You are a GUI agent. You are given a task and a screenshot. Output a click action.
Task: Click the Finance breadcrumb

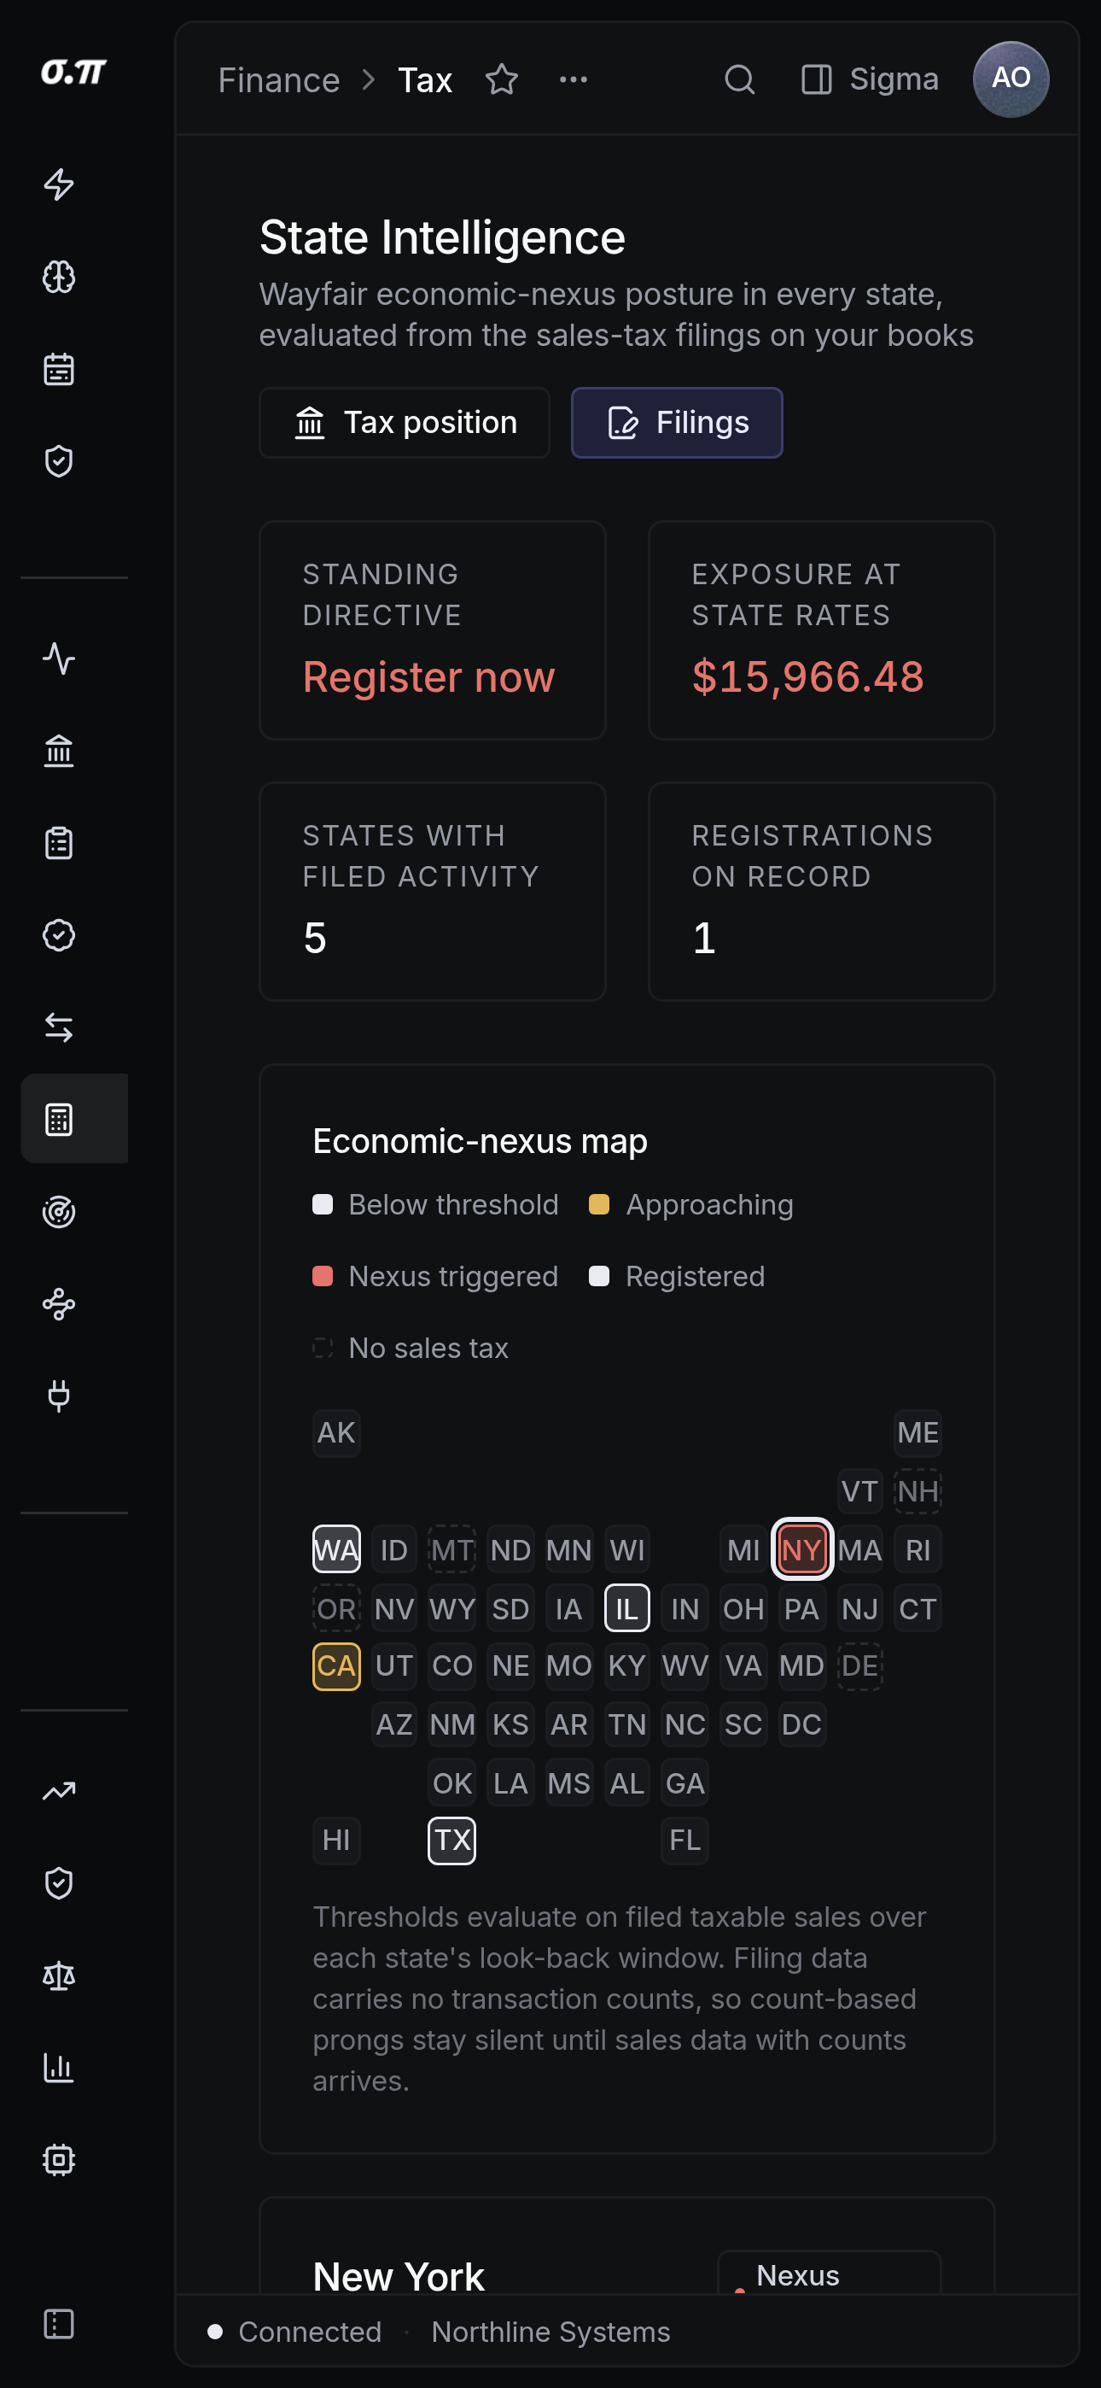pyautogui.click(x=279, y=80)
